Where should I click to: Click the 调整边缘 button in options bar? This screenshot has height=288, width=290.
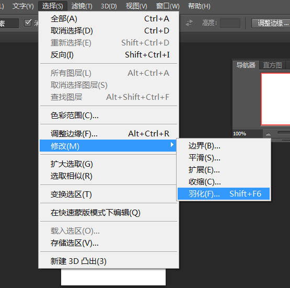coord(271,23)
